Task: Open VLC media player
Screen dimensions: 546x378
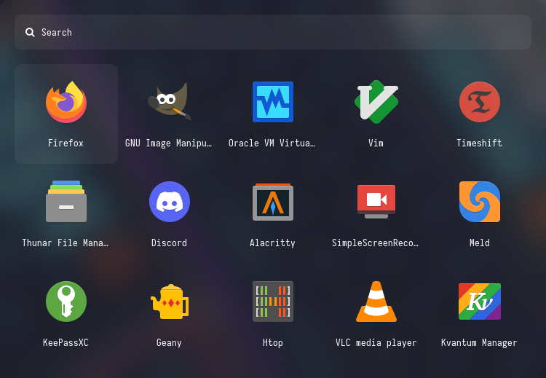Action: click(x=376, y=302)
